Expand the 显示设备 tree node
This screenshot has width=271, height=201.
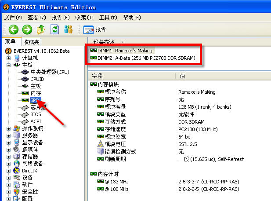(8, 143)
